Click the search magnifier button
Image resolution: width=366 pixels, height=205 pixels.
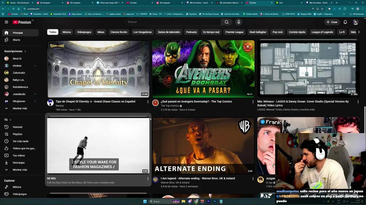(x=226, y=22)
